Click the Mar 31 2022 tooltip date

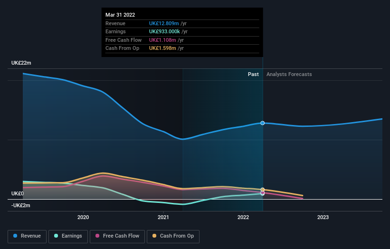point(120,15)
